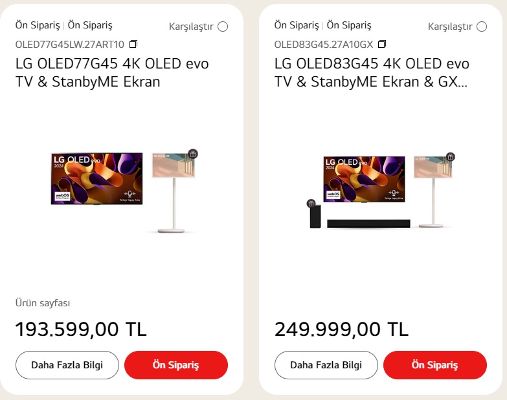Open Daha Fazla Bilgi for OLED83G45
This screenshot has width=507, height=400.
(326, 365)
